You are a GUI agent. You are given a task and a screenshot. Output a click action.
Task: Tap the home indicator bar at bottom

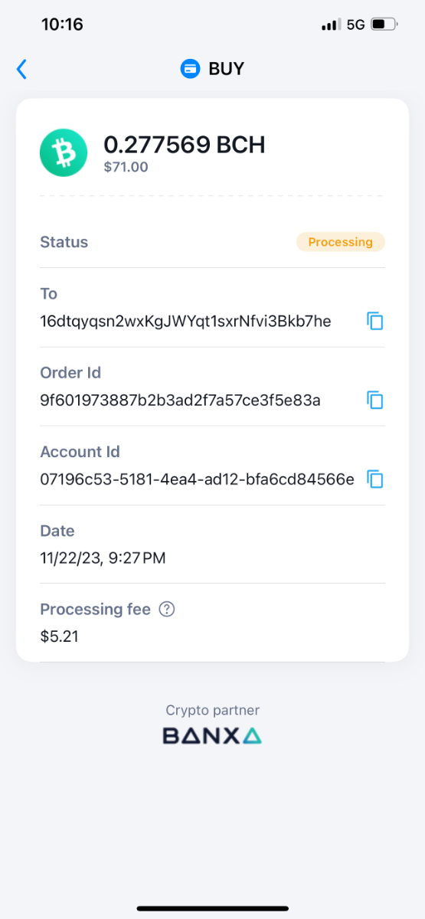pyautogui.click(x=213, y=908)
